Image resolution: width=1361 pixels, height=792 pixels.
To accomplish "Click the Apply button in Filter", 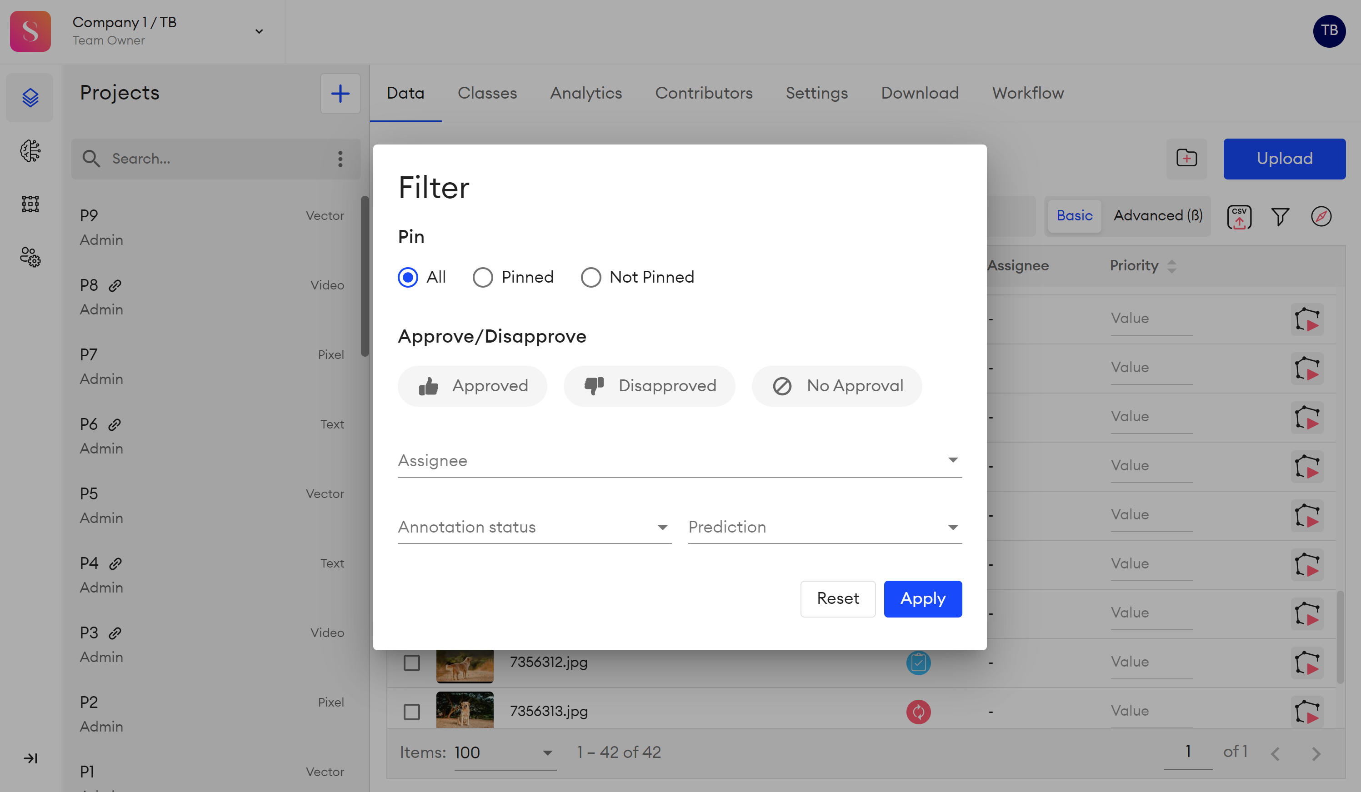I will (x=922, y=599).
